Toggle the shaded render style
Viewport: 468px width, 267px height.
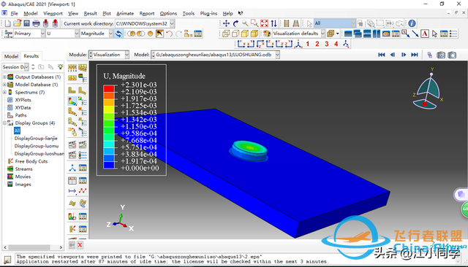click(x=254, y=34)
